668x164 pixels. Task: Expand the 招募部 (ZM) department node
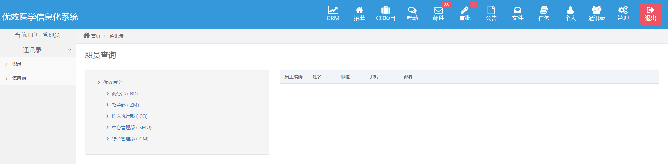pos(108,105)
